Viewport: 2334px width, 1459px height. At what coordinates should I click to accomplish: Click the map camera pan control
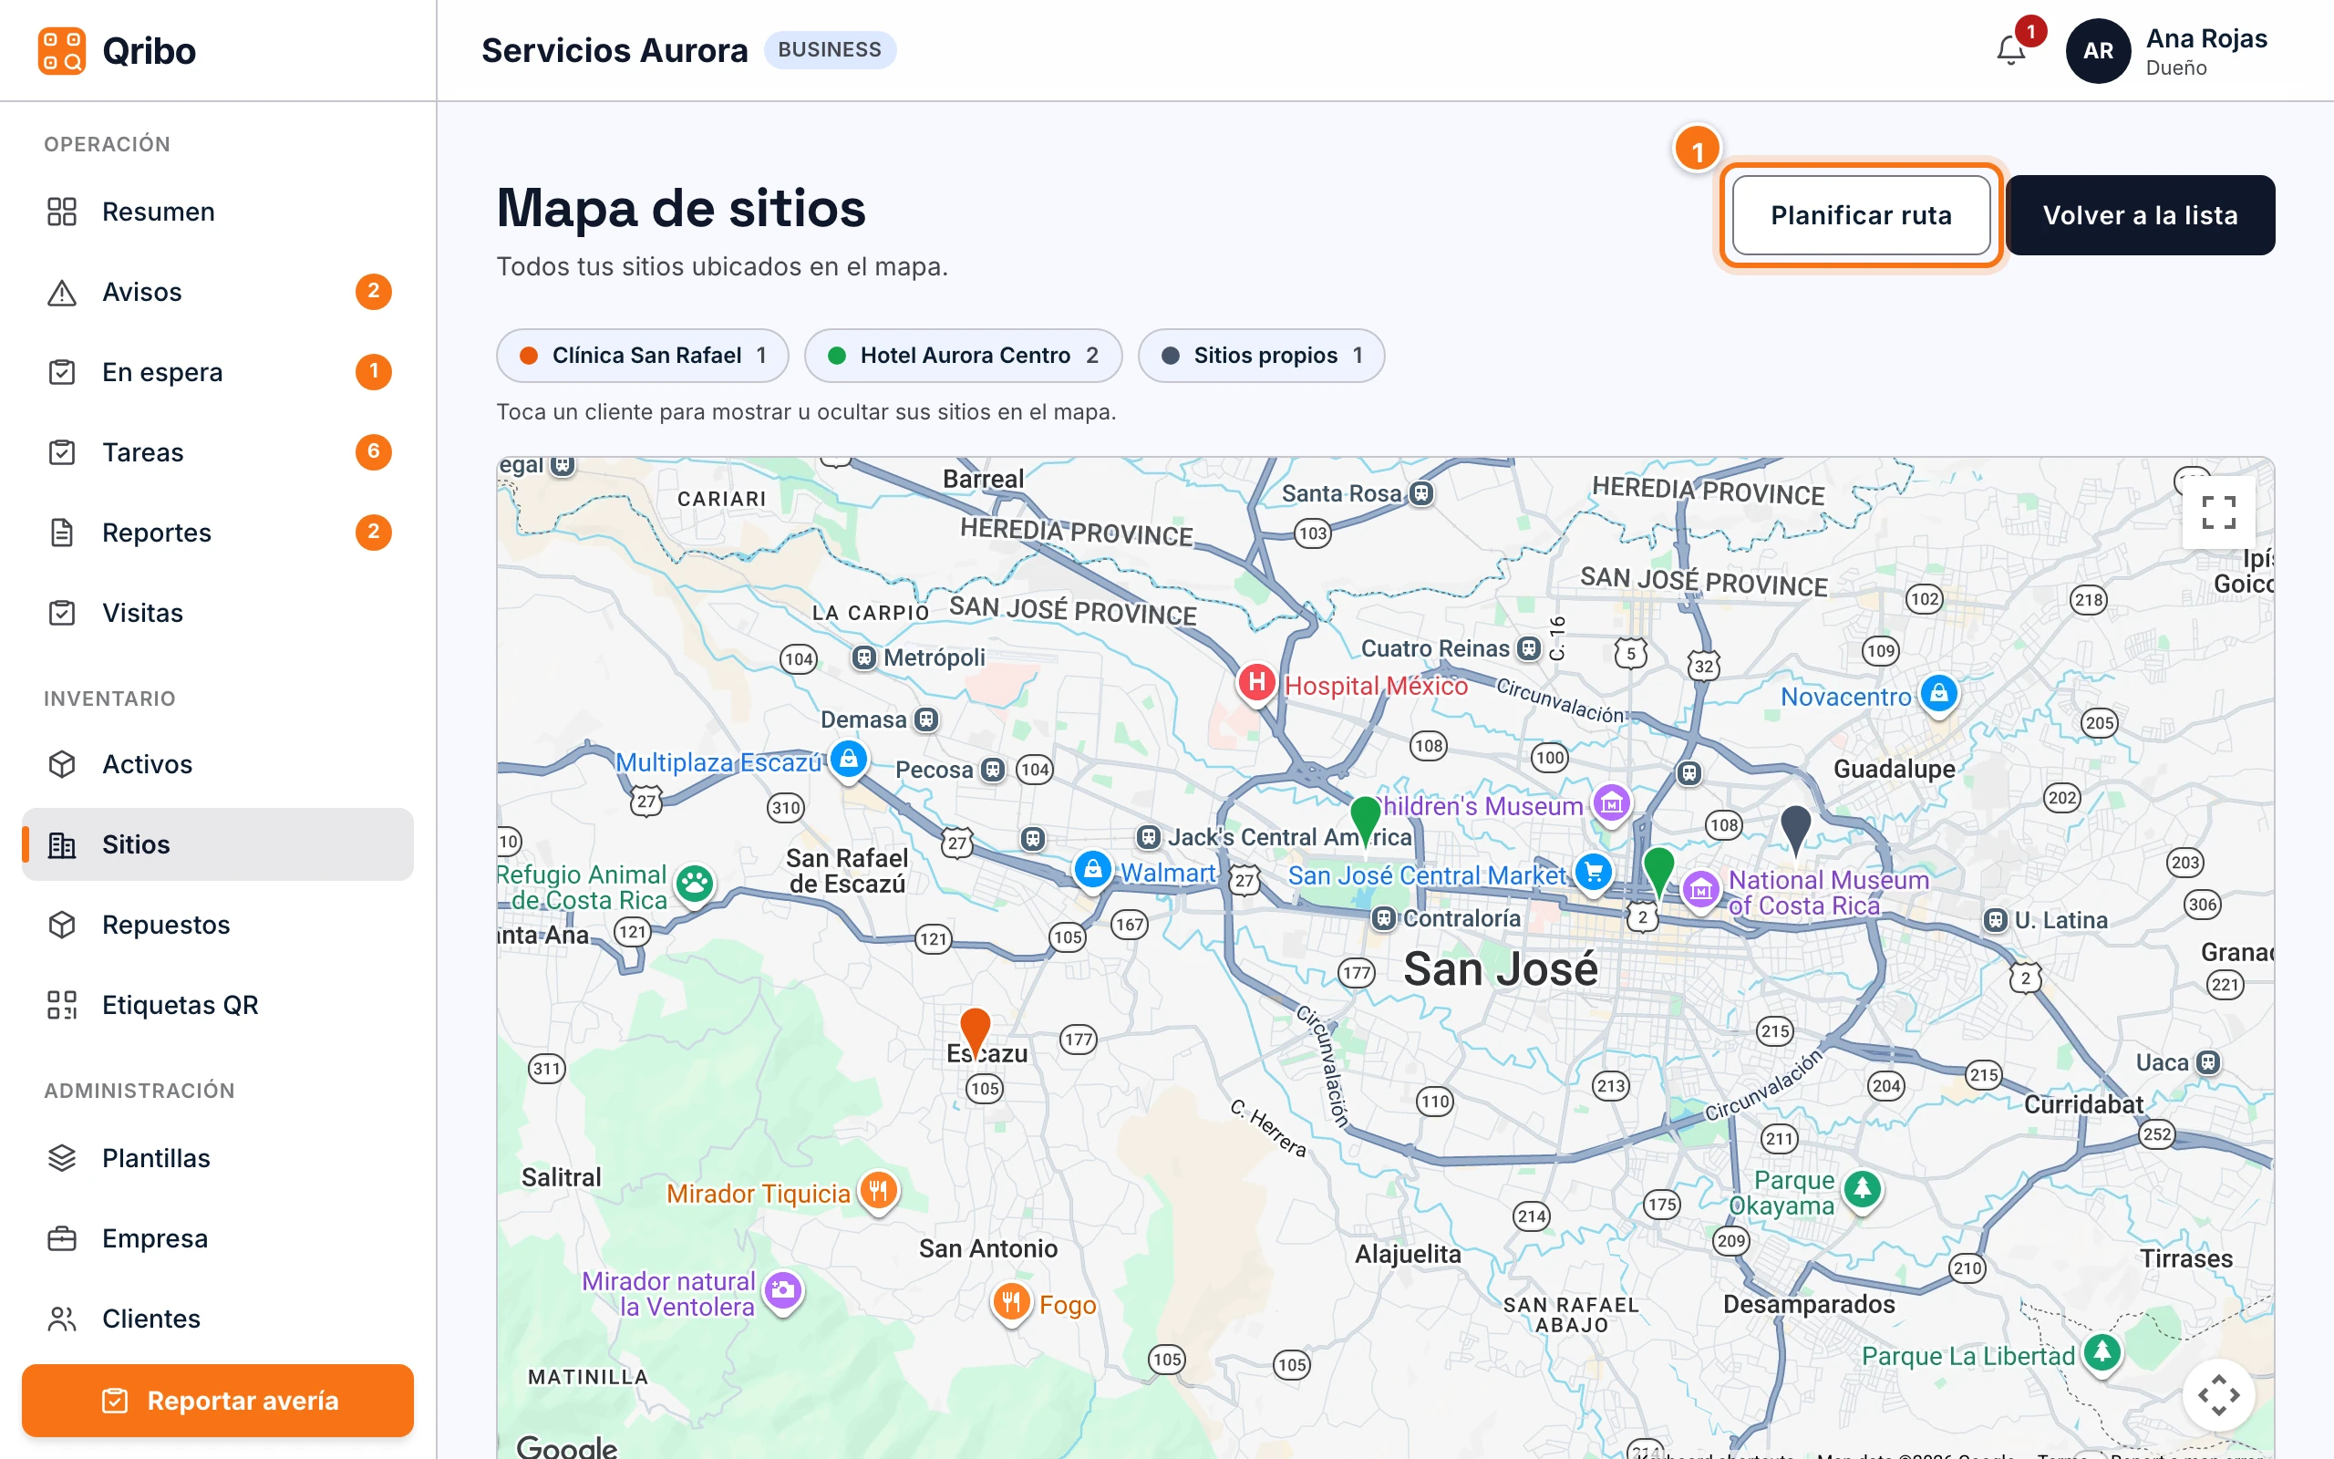[2218, 1395]
